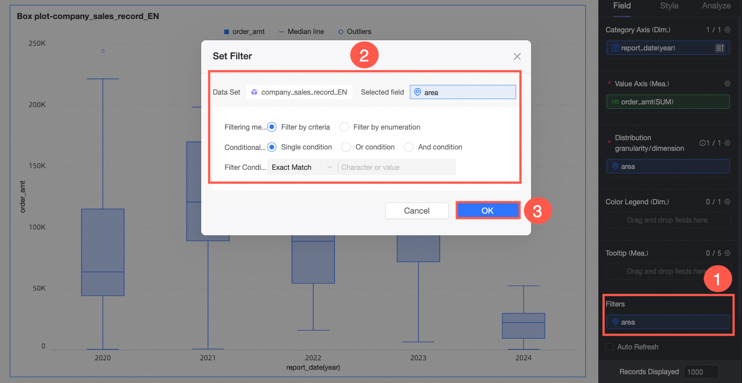Click the 2020 box in chart

click(x=103, y=252)
